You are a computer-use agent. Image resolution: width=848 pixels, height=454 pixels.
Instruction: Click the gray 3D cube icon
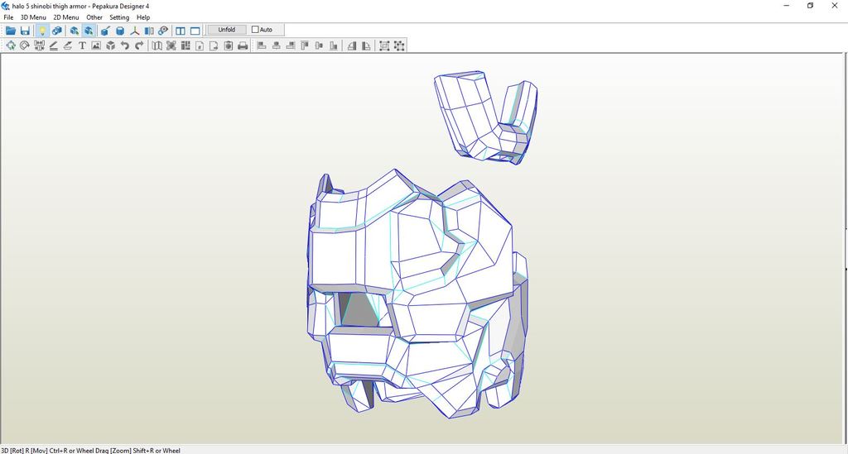pyautogui.click(x=111, y=45)
